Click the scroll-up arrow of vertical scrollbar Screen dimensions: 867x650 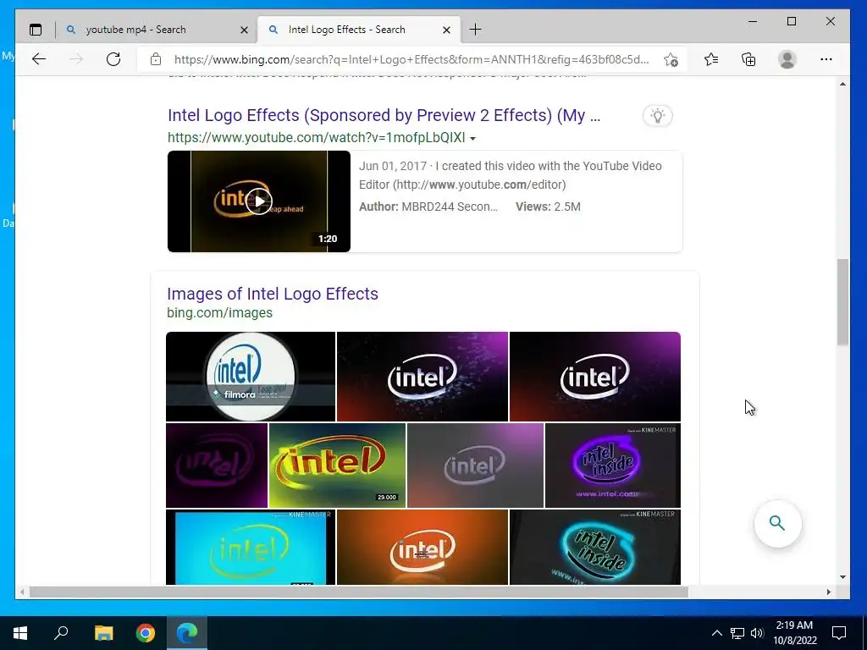pyautogui.click(x=842, y=84)
